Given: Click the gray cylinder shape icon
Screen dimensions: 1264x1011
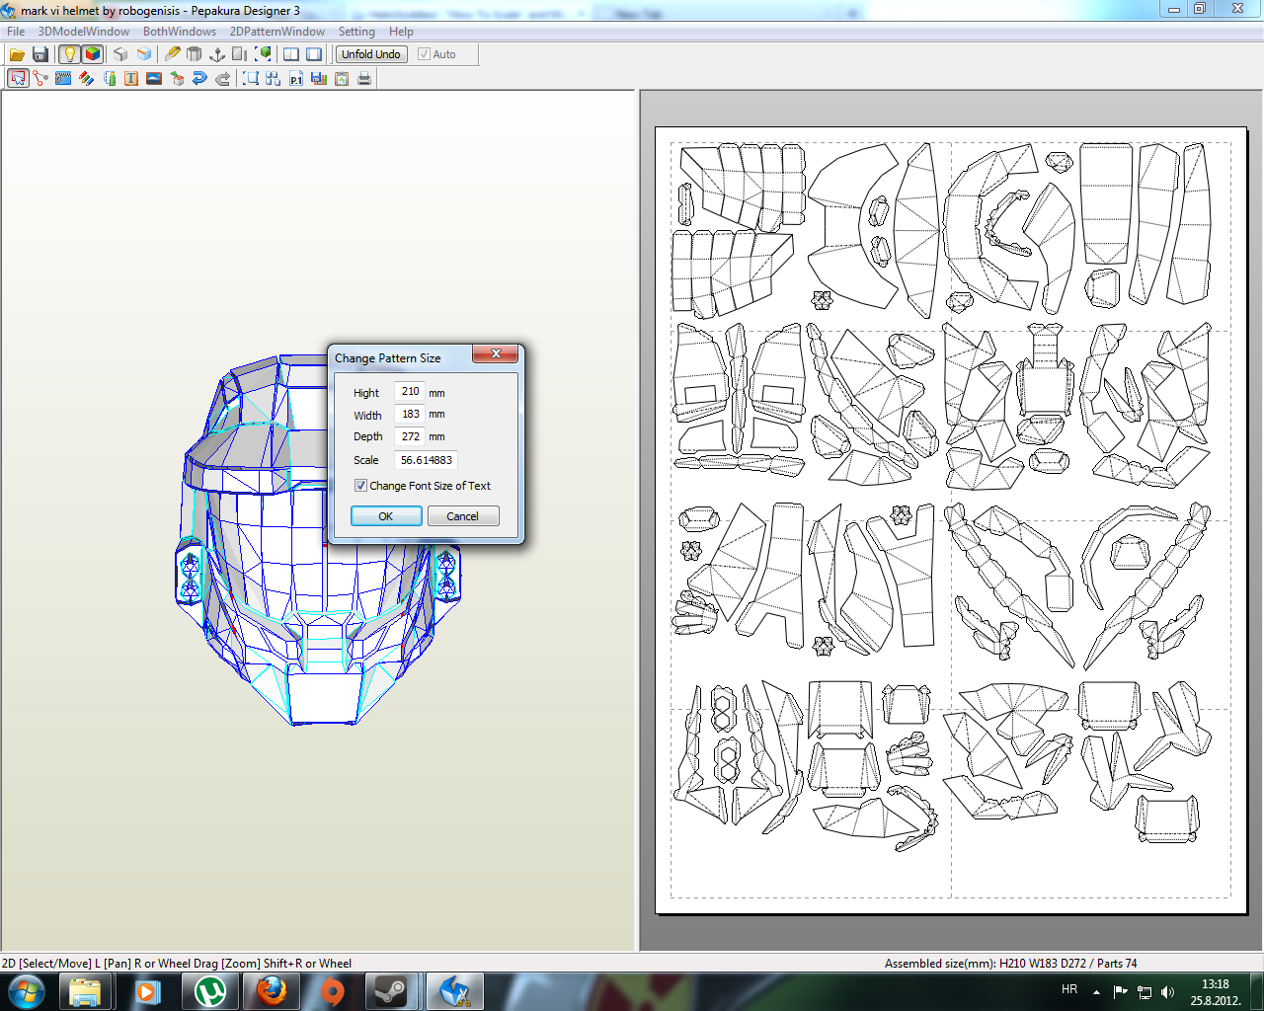Looking at the screenshot, I should tap(195, 54).
